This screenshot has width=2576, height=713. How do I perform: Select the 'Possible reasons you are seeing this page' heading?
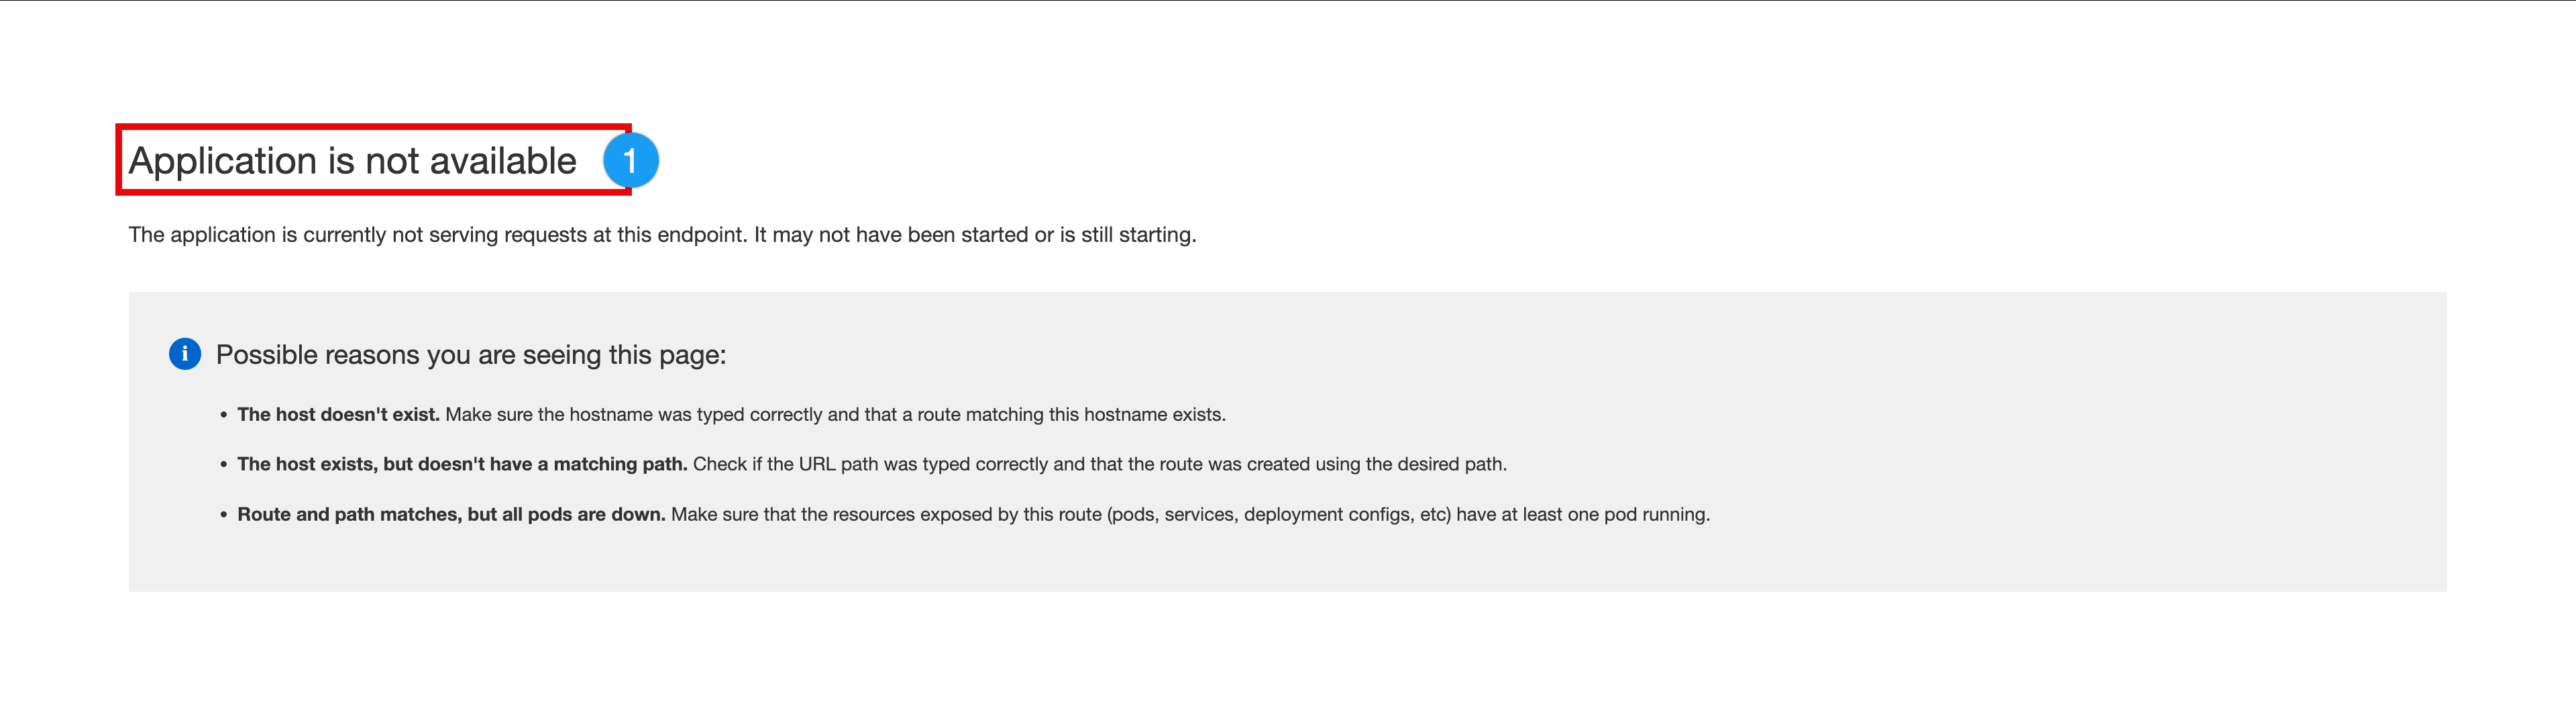(x=471, y=354)
